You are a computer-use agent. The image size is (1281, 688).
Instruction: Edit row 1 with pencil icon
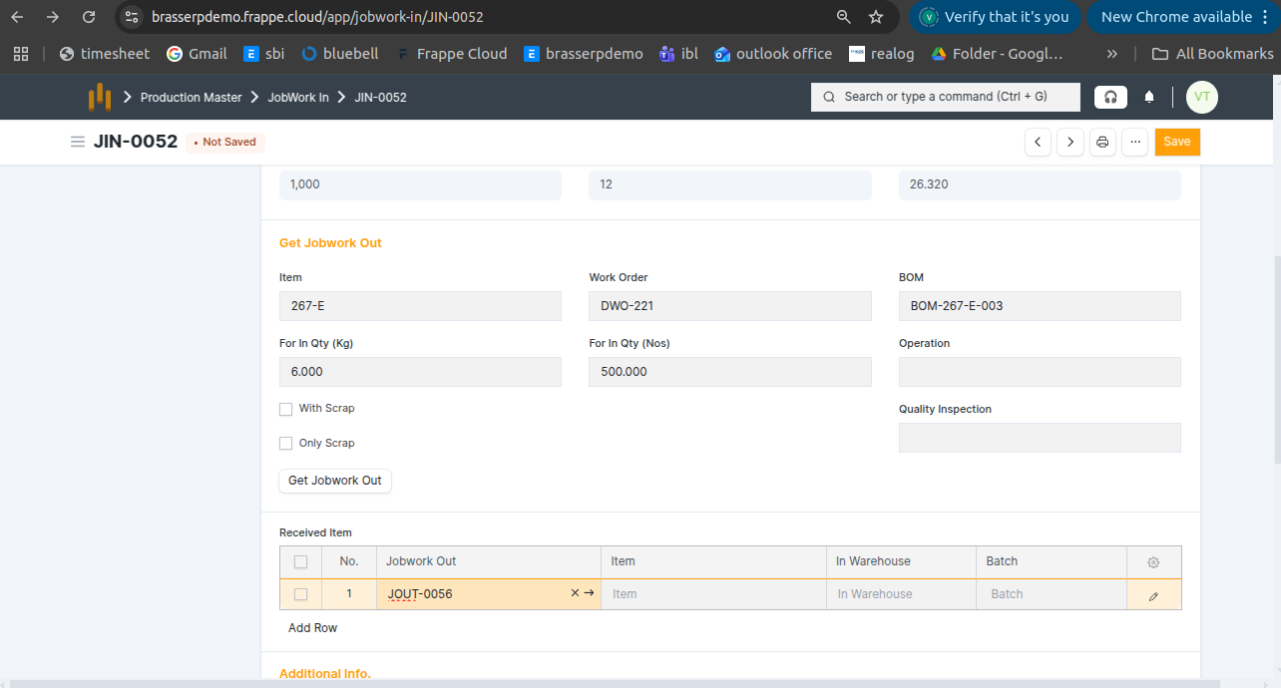(x=1153, y=595)
